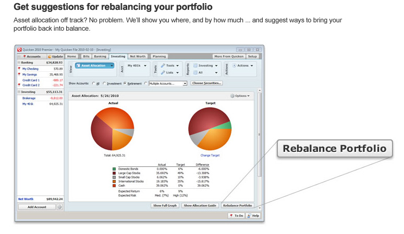
Task: Click the flag icon next to Credit Card 2
Action: tap(19, 85)
